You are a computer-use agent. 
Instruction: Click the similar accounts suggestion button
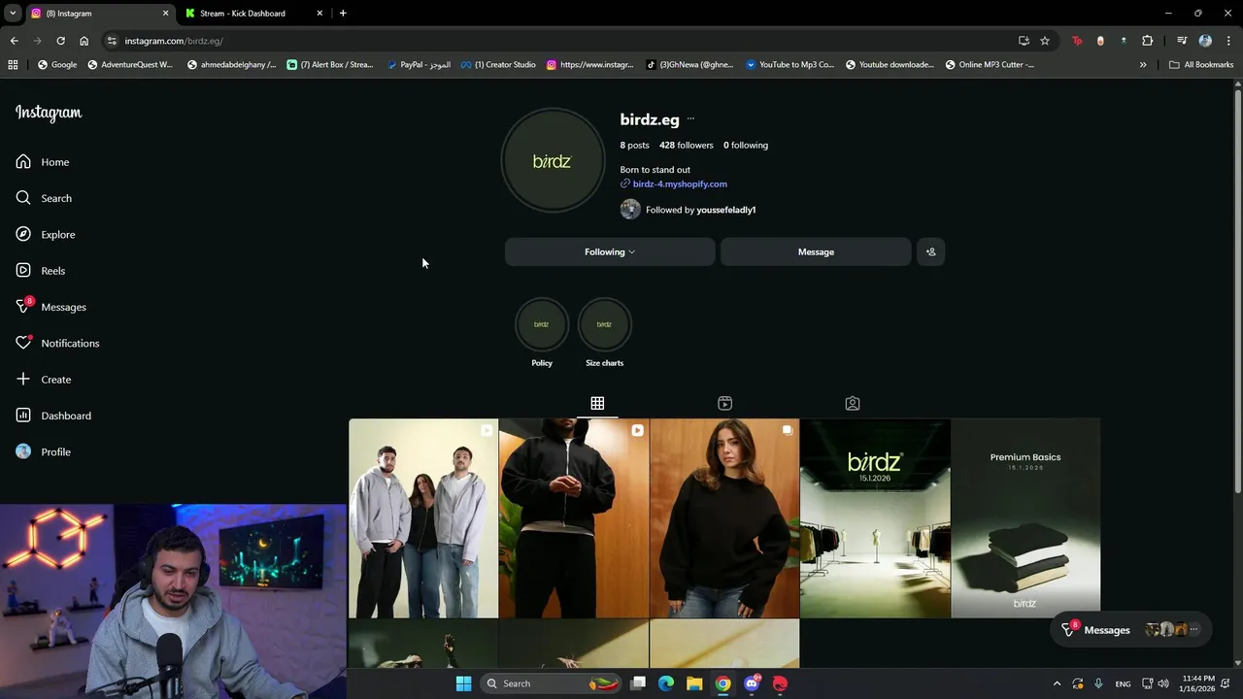930,251
